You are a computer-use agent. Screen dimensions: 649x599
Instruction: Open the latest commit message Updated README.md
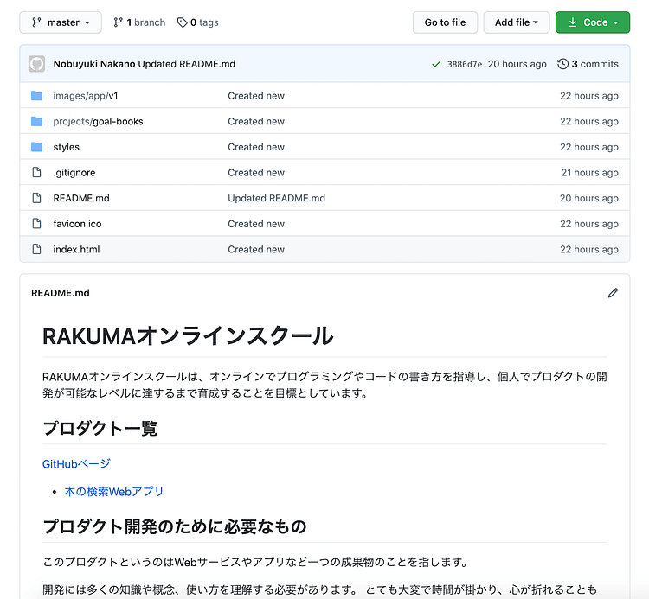(187, 64)
